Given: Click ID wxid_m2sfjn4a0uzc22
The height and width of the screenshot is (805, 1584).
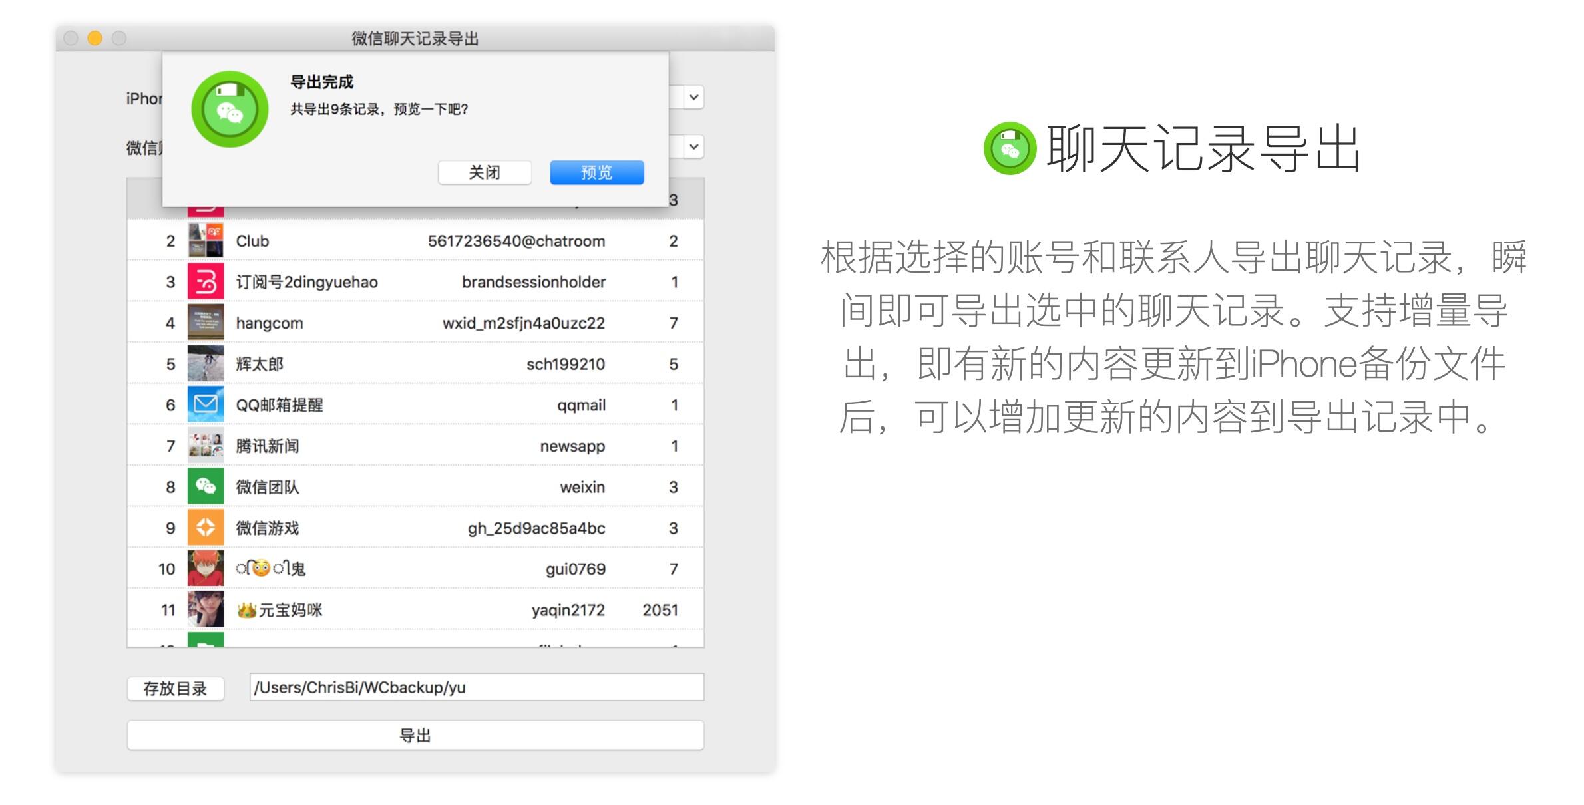Looking at the screenshot, I should (x=524, y=323).
